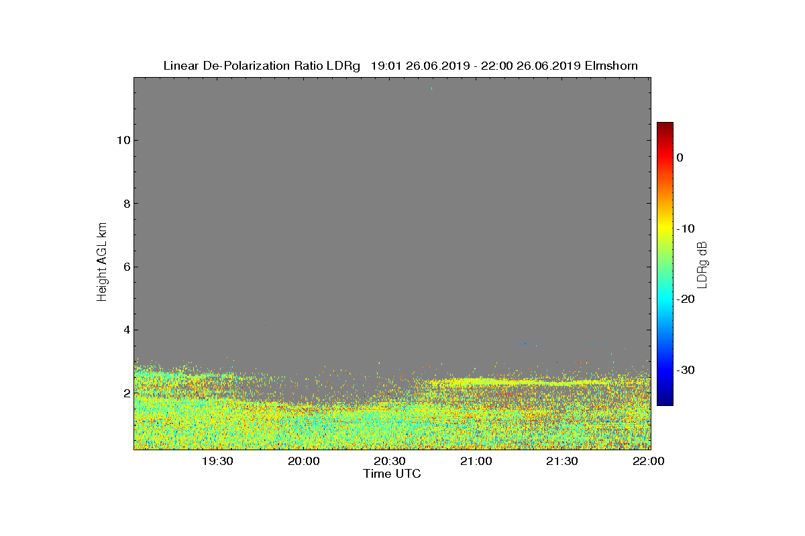Click the dark red top of colorbar
The image size is (805, 536).
[665, 126]
